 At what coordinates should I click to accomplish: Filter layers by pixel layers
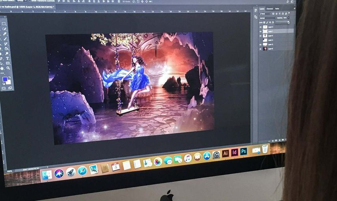273,13
